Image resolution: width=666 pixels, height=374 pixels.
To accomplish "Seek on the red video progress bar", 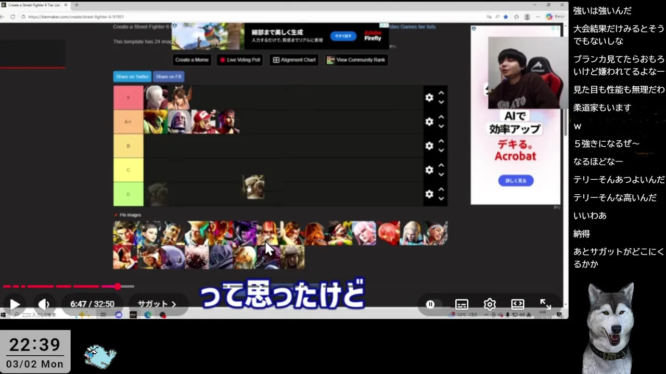I will pos(68,286).
